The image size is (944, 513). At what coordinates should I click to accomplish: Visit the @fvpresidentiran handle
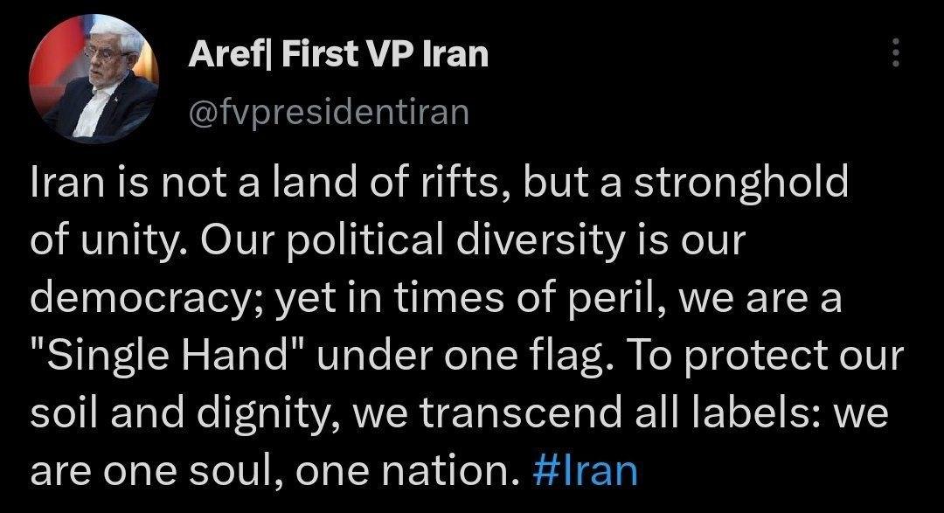(x=330, y=111)
